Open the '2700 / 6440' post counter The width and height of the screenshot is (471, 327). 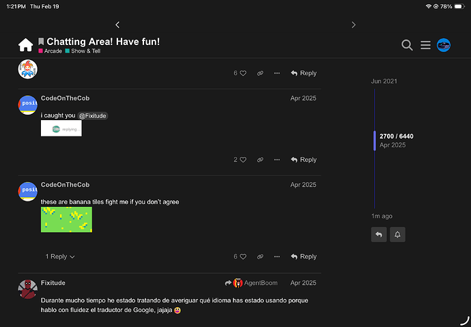point(397,137)
